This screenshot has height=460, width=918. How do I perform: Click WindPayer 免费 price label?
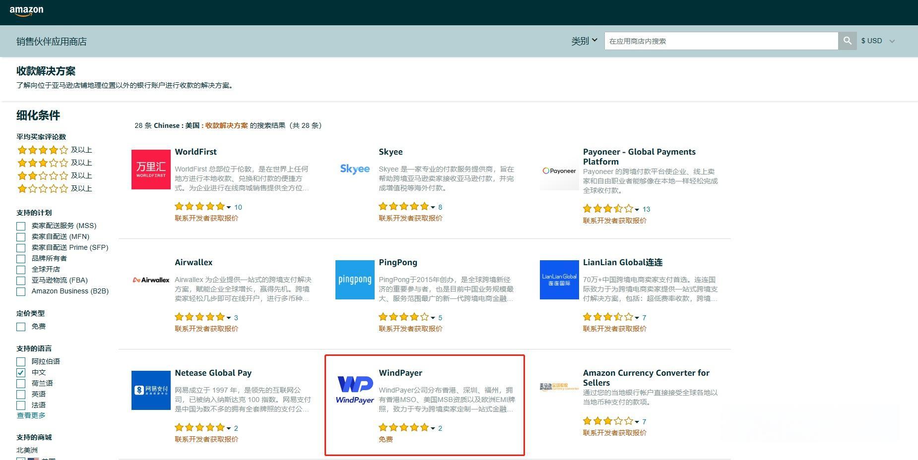click(386, 439)
